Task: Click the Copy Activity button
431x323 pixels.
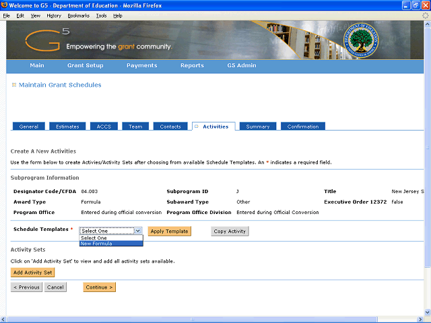Action: pos(230,231)
